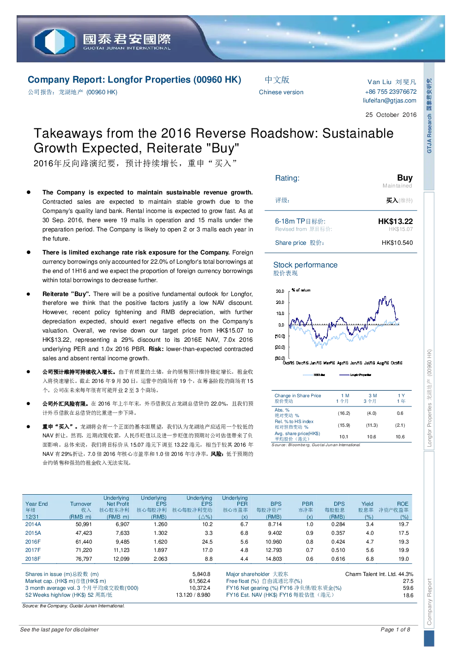This screenshot has height=648, width=458.
Task: Click the Share price label
Action: point(300,242)
